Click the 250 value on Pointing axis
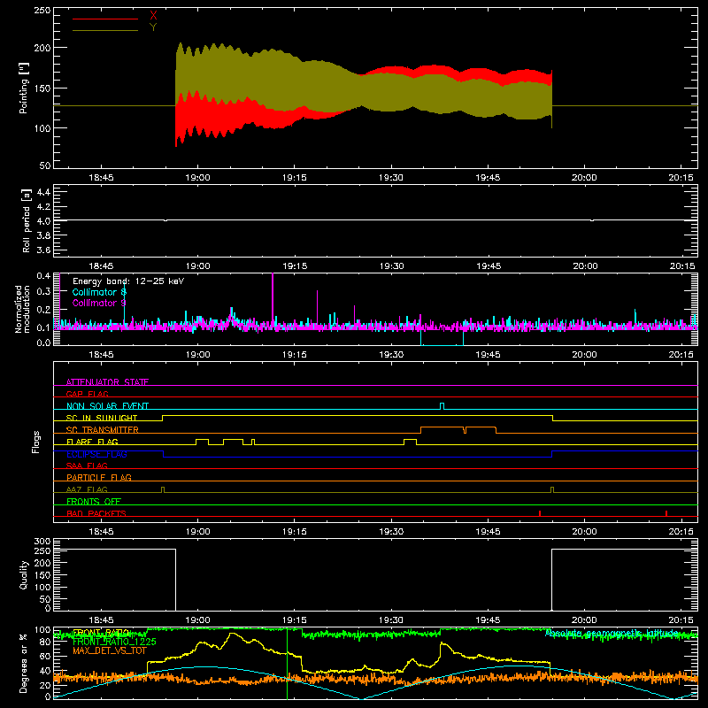The image size is (708, 708). click(42, 11)
